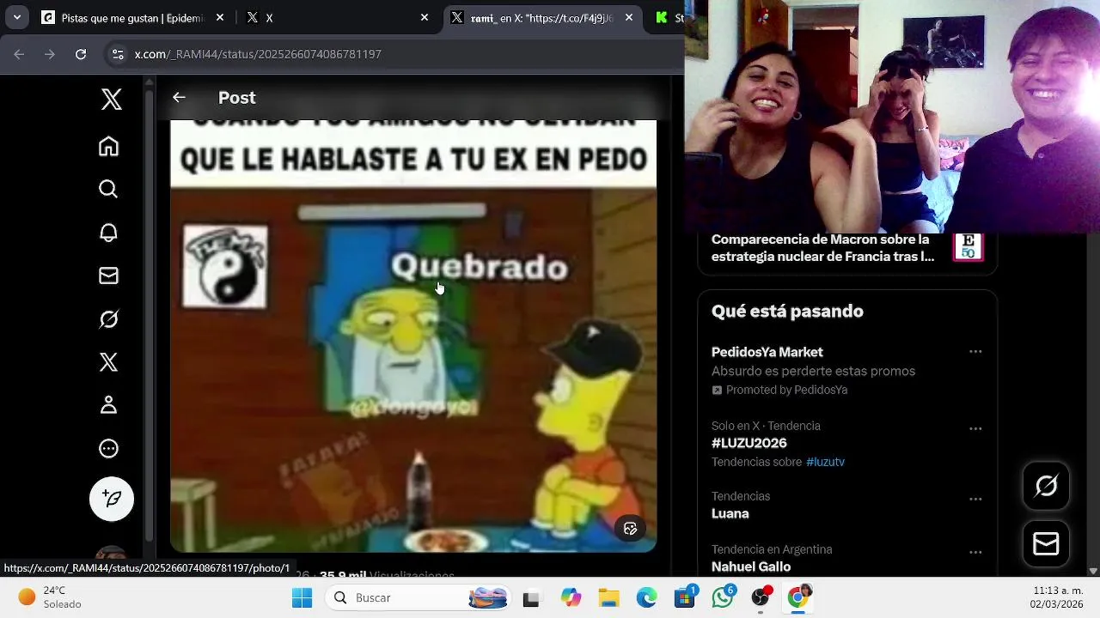Open Task View on taskbar
The width and height of the screenshot is (1100, 618).
531,598
